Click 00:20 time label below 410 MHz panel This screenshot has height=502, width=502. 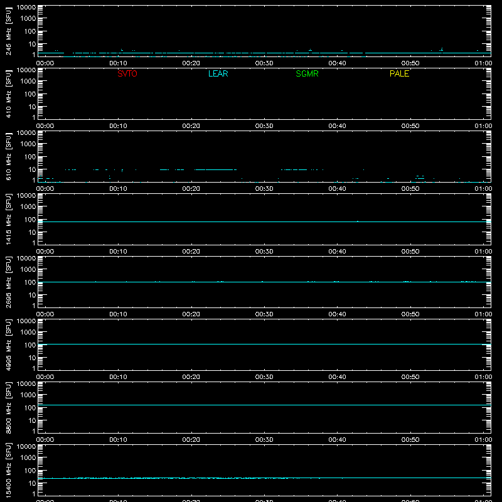tap(191, 126)
